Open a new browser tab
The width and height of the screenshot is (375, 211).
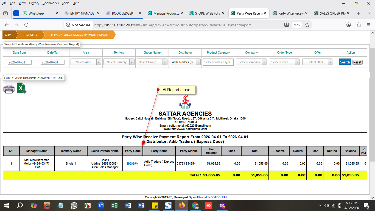[358, 13]
